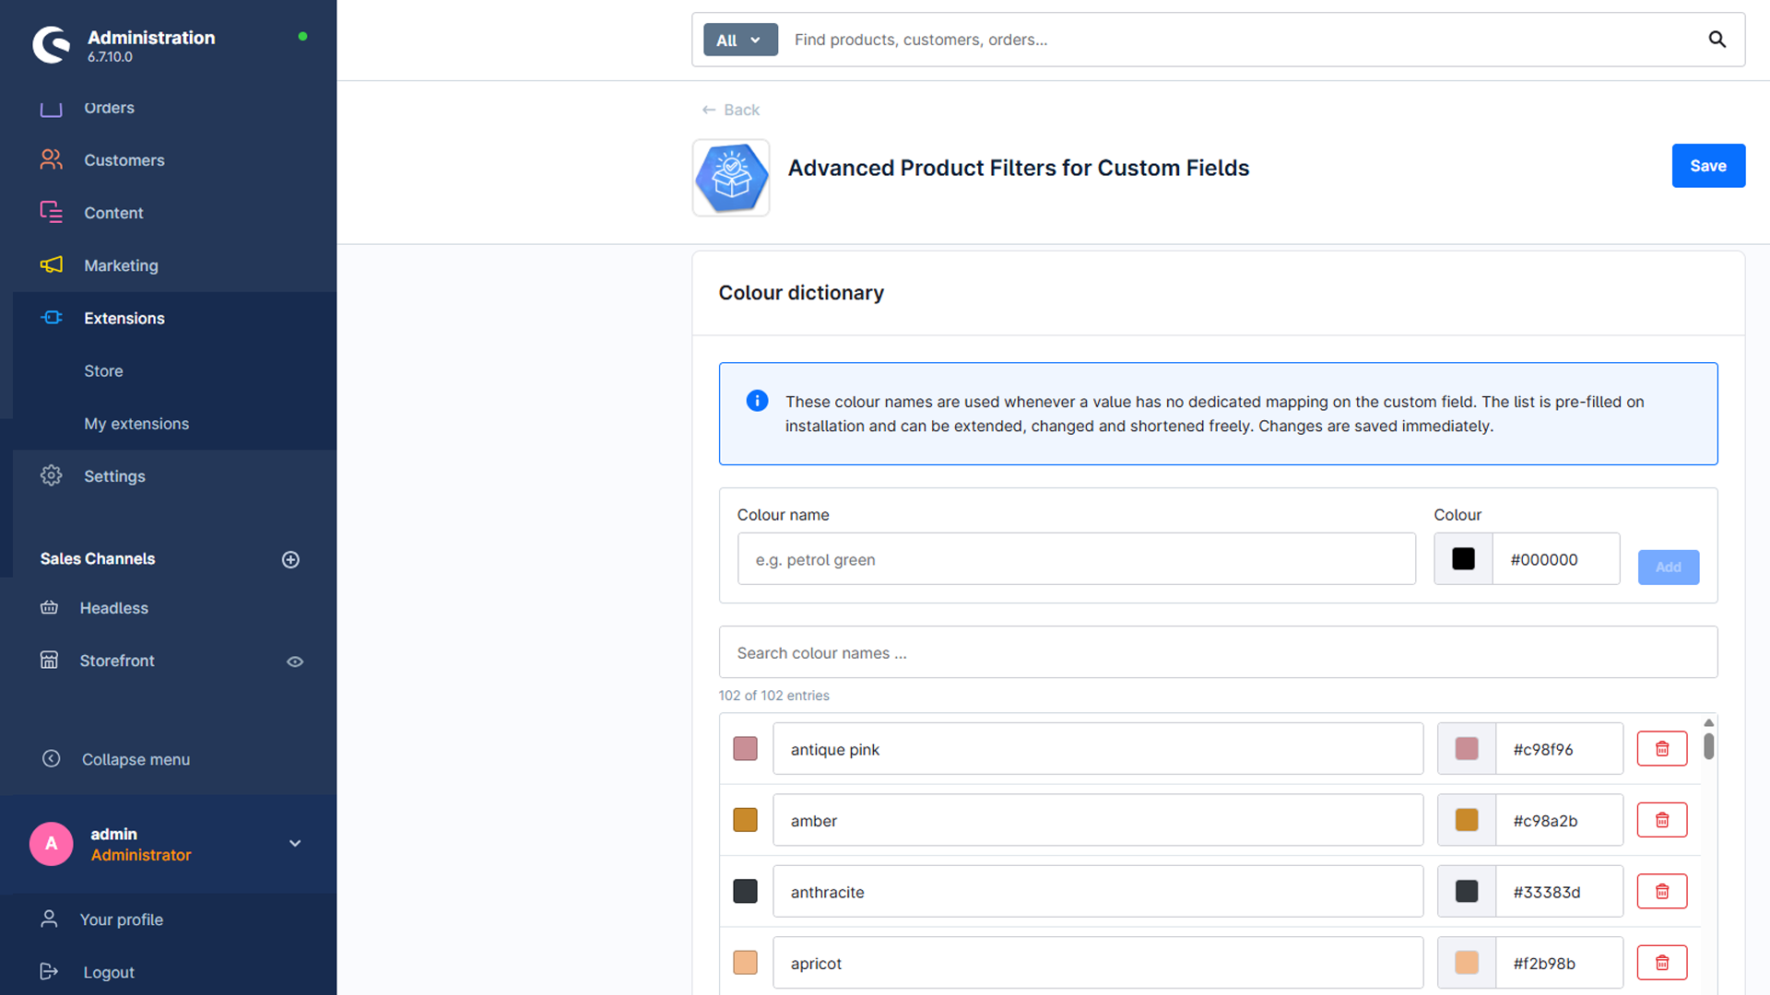The image size is (1770, 995).
Task: Expand the admin user menu chevron
Action: [295, 843]
